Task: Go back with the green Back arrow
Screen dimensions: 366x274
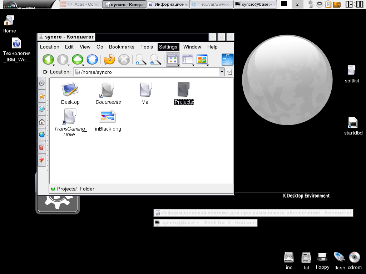Action: pyautogui.click(x=48, y=60)
